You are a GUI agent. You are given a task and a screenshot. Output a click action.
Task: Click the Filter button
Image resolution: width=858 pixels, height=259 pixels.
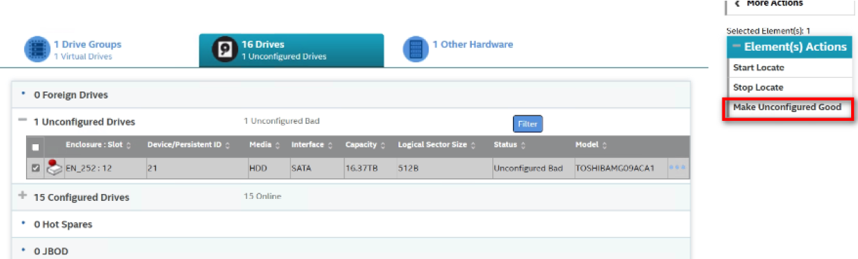click(527, 124)
